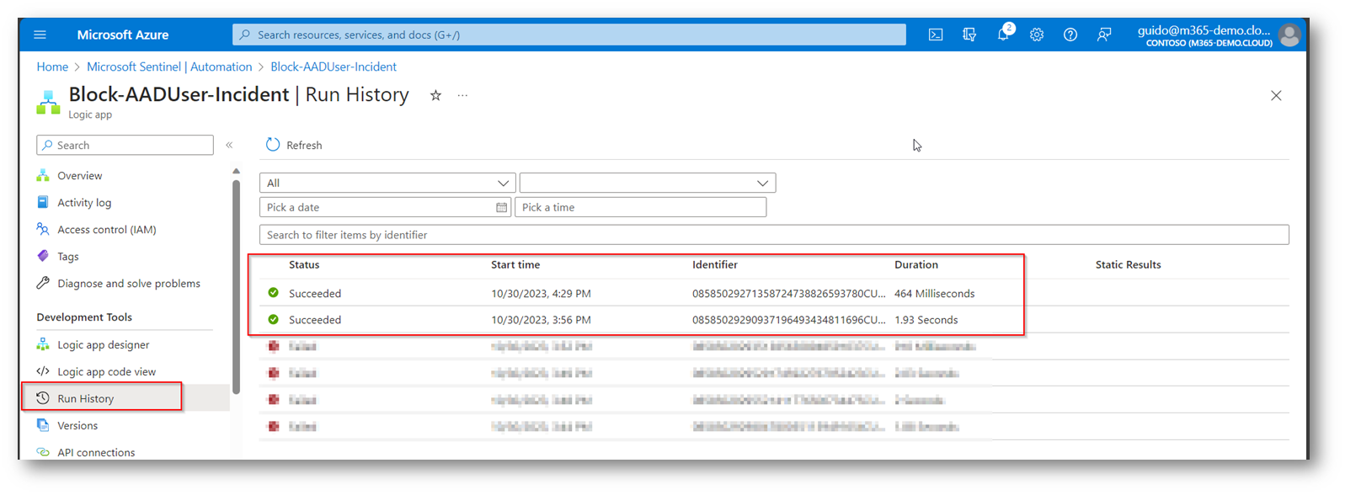Click the user account avatar

click(1289, 35)
